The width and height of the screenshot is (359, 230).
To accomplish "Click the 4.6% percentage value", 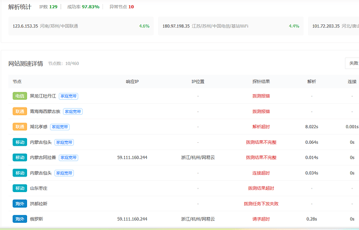I will click(144, 26).
